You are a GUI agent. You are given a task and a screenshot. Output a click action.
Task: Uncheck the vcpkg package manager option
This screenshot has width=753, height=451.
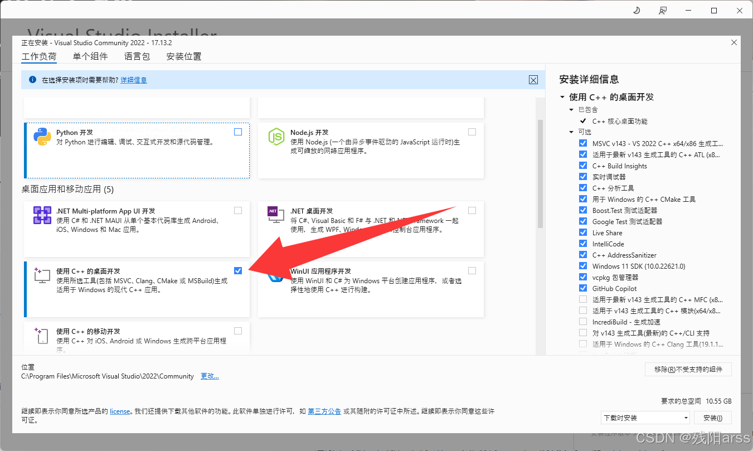pos(583,277)
